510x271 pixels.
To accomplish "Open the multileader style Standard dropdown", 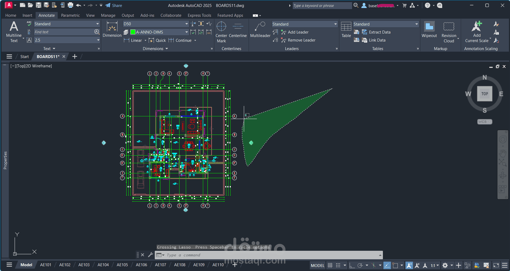I will (x=335, y=24).
